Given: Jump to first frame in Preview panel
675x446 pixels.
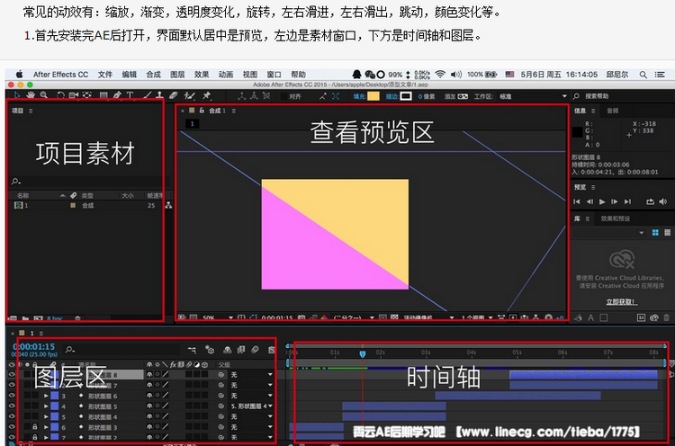Looking at the screenshot, I should tap(577, 201).
